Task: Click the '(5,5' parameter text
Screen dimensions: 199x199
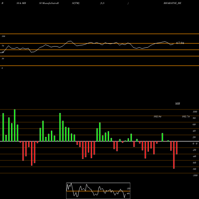Action: pos(102,3)
